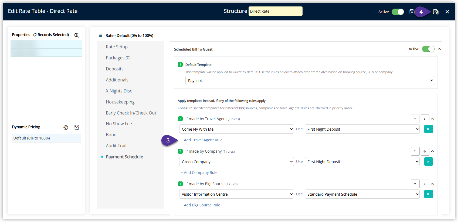458x222 pixels.
Task: Collapse the Travel Agent rules section
Action: [x=432, y=119]
